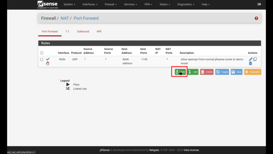Screen dimensions: 273x154
Task: Click the 'Description' column header
Action: [187, 53]
